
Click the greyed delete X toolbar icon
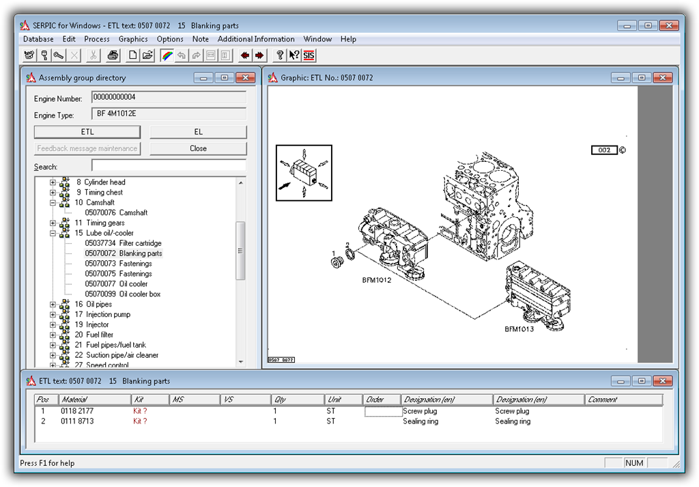click(x=74, y=55)
